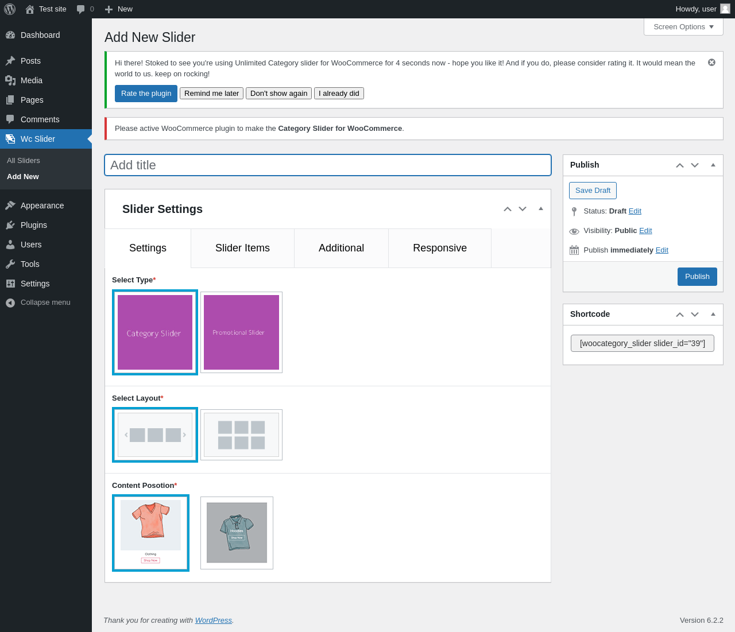Choose the grid layout option
Viewport: 735px width, 632px height.
[241, 435]
